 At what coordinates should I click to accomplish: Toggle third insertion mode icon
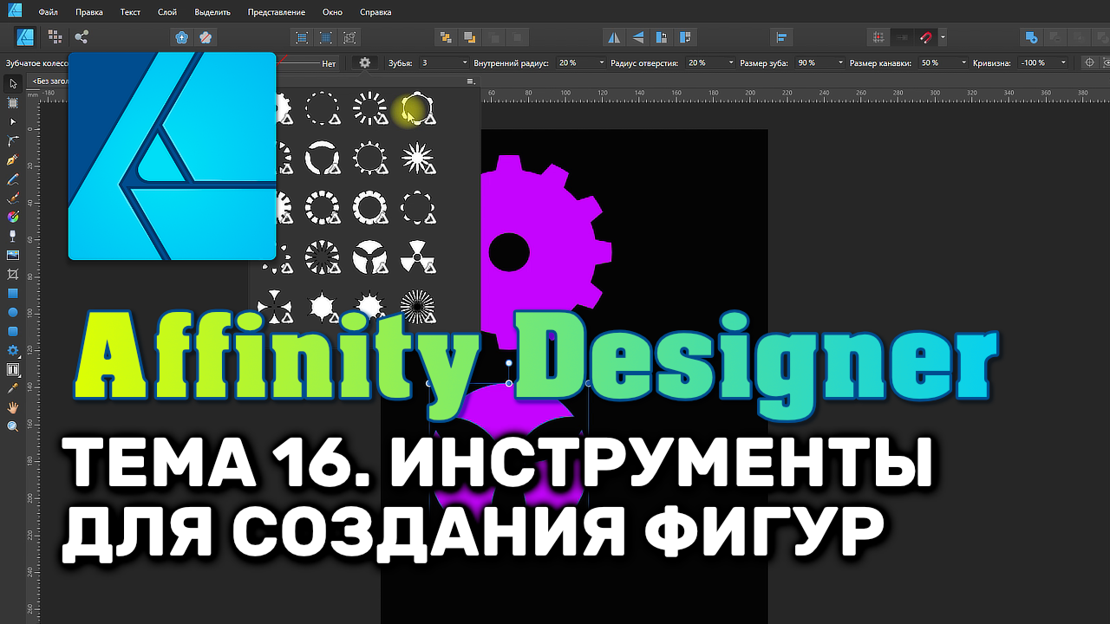click(349, 37)
